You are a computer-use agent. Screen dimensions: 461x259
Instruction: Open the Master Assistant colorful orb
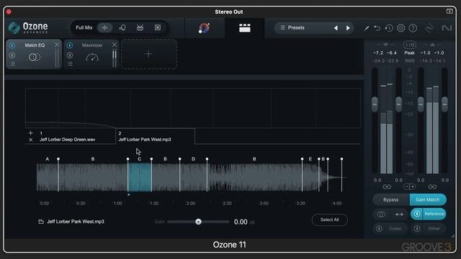point(204,28)
